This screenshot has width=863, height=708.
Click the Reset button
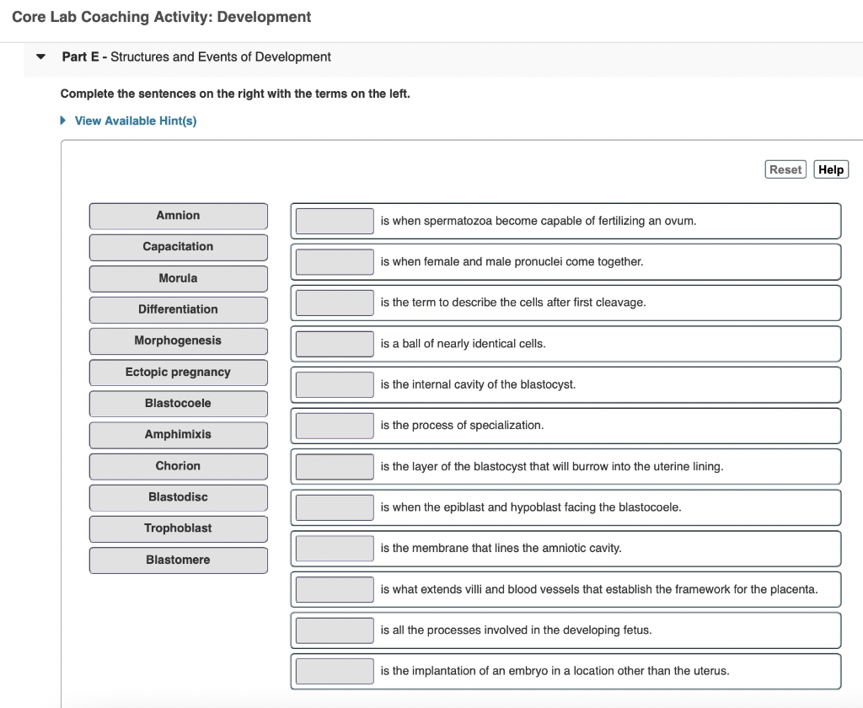785,169
